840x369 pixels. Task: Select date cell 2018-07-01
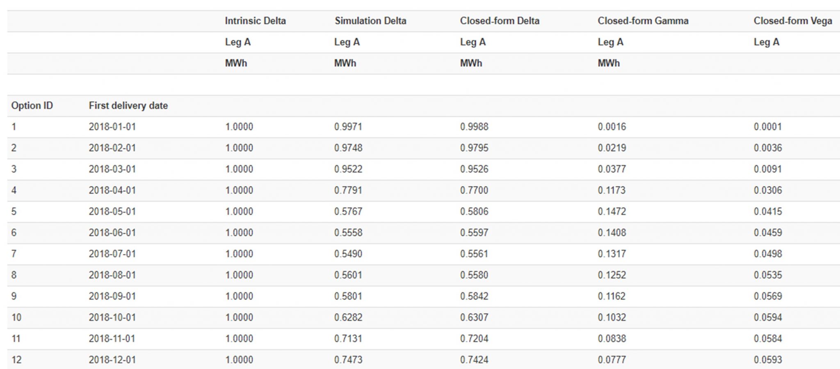pos(112,254)
